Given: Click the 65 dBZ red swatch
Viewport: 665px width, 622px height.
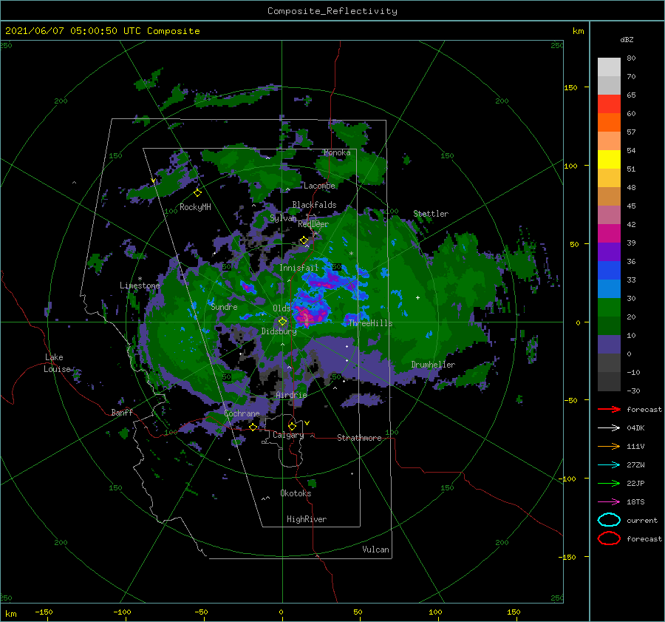Looking at the screenshot, I should click(x=609, y=104).
